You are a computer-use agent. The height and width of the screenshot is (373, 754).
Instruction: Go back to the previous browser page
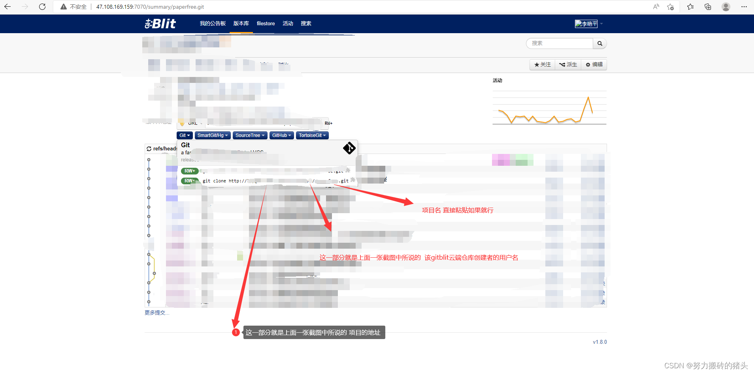pos(8,7)
